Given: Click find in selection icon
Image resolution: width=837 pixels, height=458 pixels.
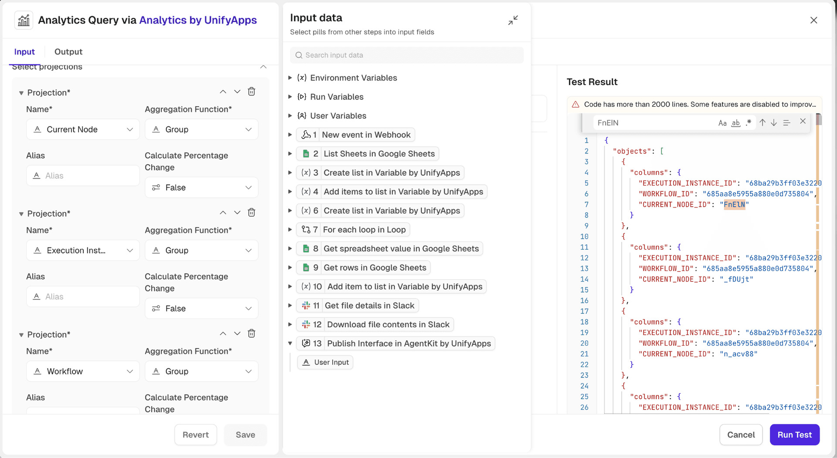Looking at the screenshot, I should [786, 123].
